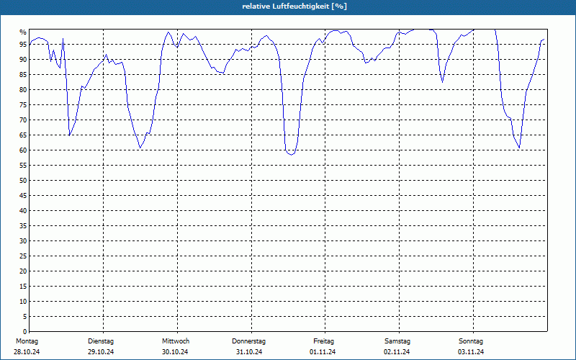The width and height of the screenshot is (576, 360).
Task: Click the date '02.11.24'
Action: [397, 352]
